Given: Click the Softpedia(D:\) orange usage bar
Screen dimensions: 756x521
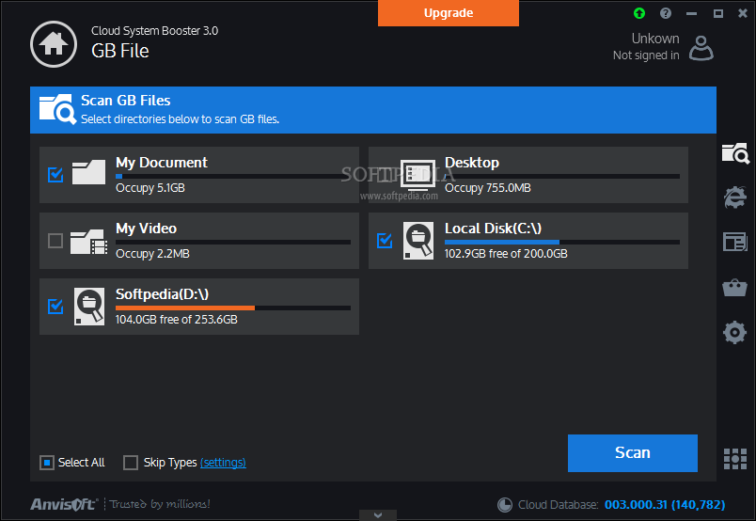Looking at the screenshot, I should pos(233,308).
